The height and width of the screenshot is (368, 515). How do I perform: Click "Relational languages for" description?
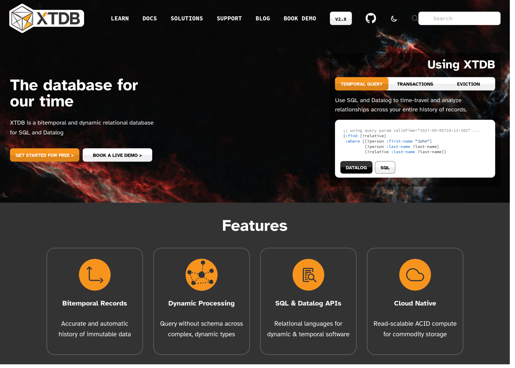pyautogui.click(x=308, y=329)
